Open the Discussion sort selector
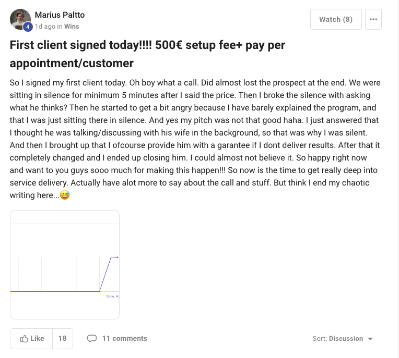399x358 pixels. 346,339
